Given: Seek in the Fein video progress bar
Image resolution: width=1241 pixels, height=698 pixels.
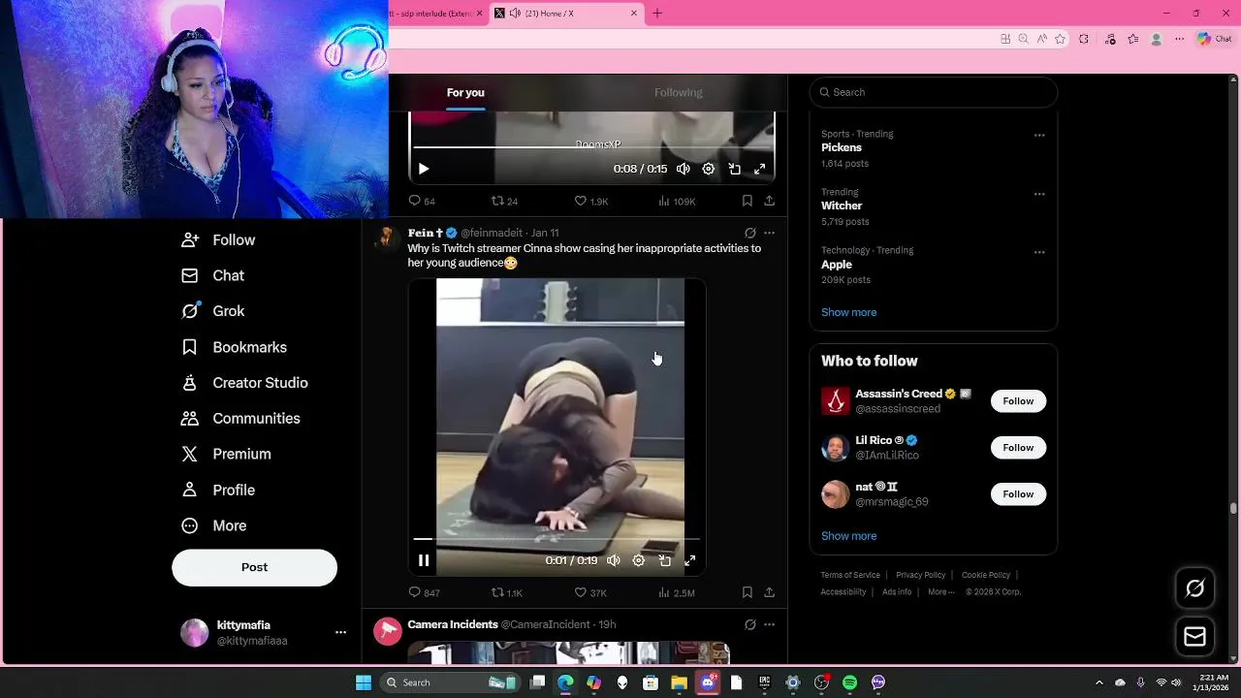Looking at the screenshot, I should coord(557,539).
